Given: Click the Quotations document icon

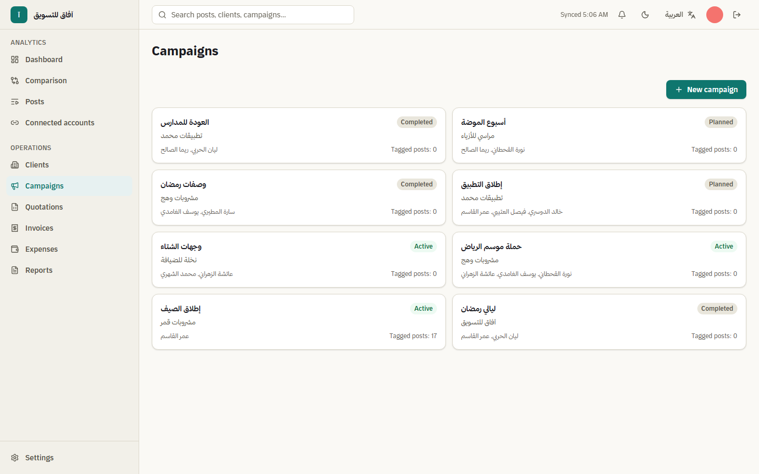Looking at the screenshot, I should pyautogui.click(x=15, y=207).
